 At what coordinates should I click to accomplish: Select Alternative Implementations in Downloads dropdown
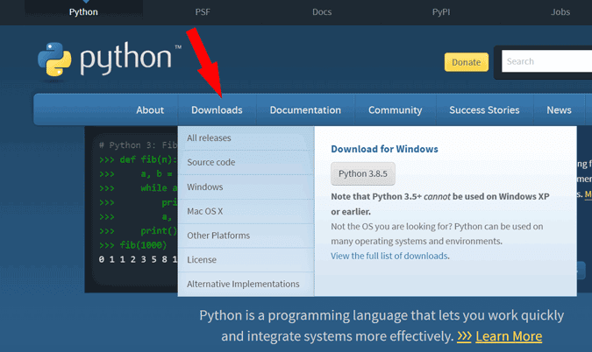point(246,284)
